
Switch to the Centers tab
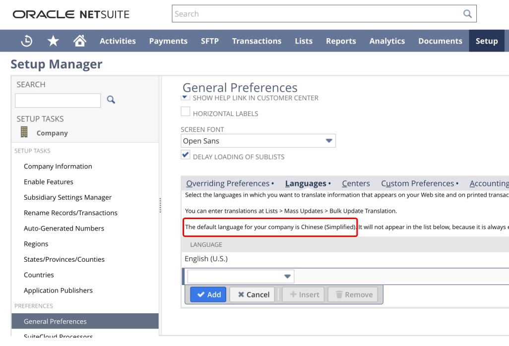(356, 183)
